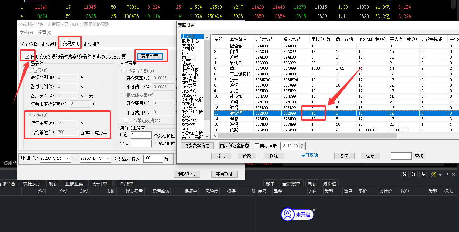This screenshot has width=459, height=232.
Task: Switch to the 测试报告 tab
Action: (92, 44)
